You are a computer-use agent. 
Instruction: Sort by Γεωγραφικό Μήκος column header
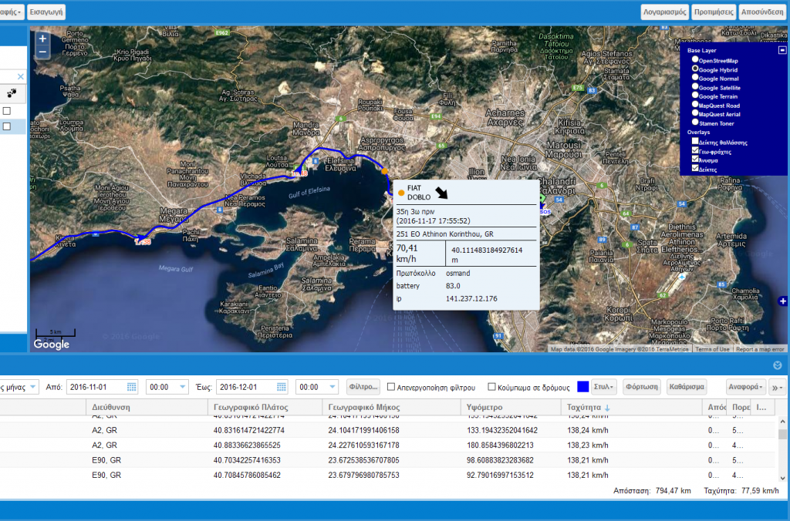pos(391,407)
